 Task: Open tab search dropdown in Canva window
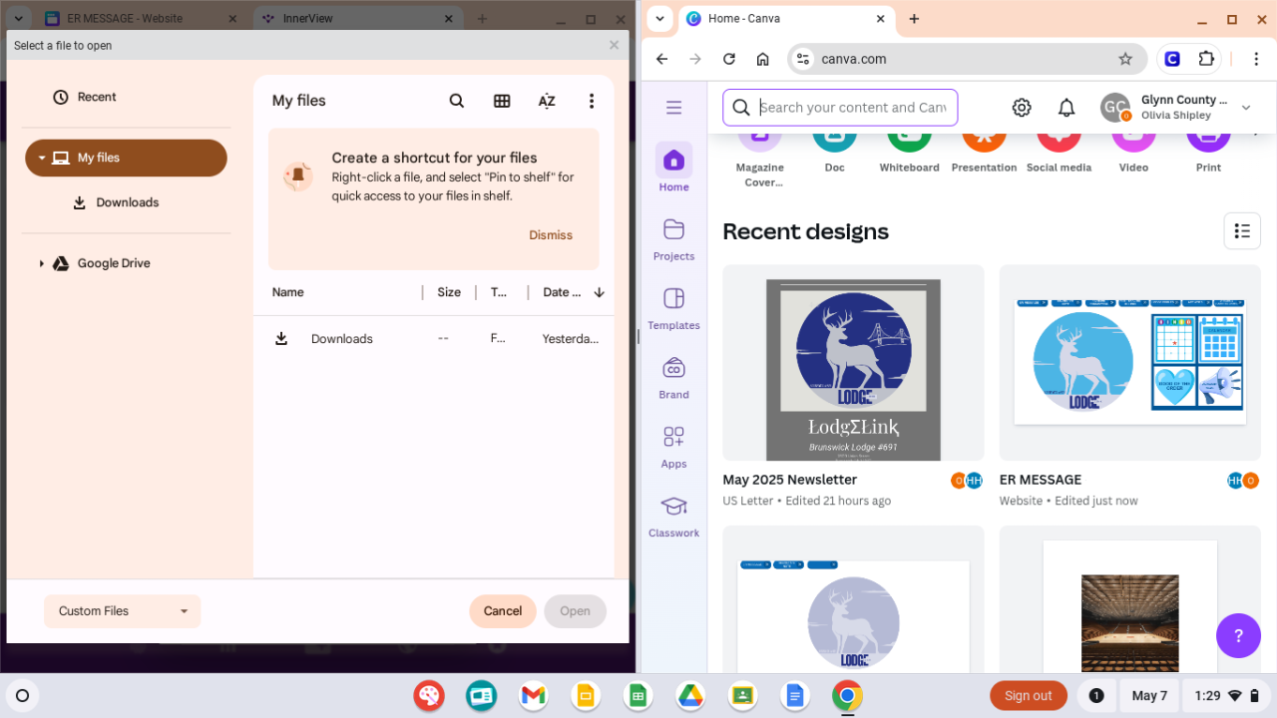click(659, 19)
